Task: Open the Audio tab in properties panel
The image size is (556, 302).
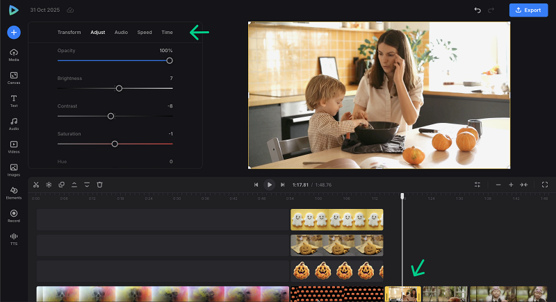Action: pyautogui.click(x=121, y=33)
